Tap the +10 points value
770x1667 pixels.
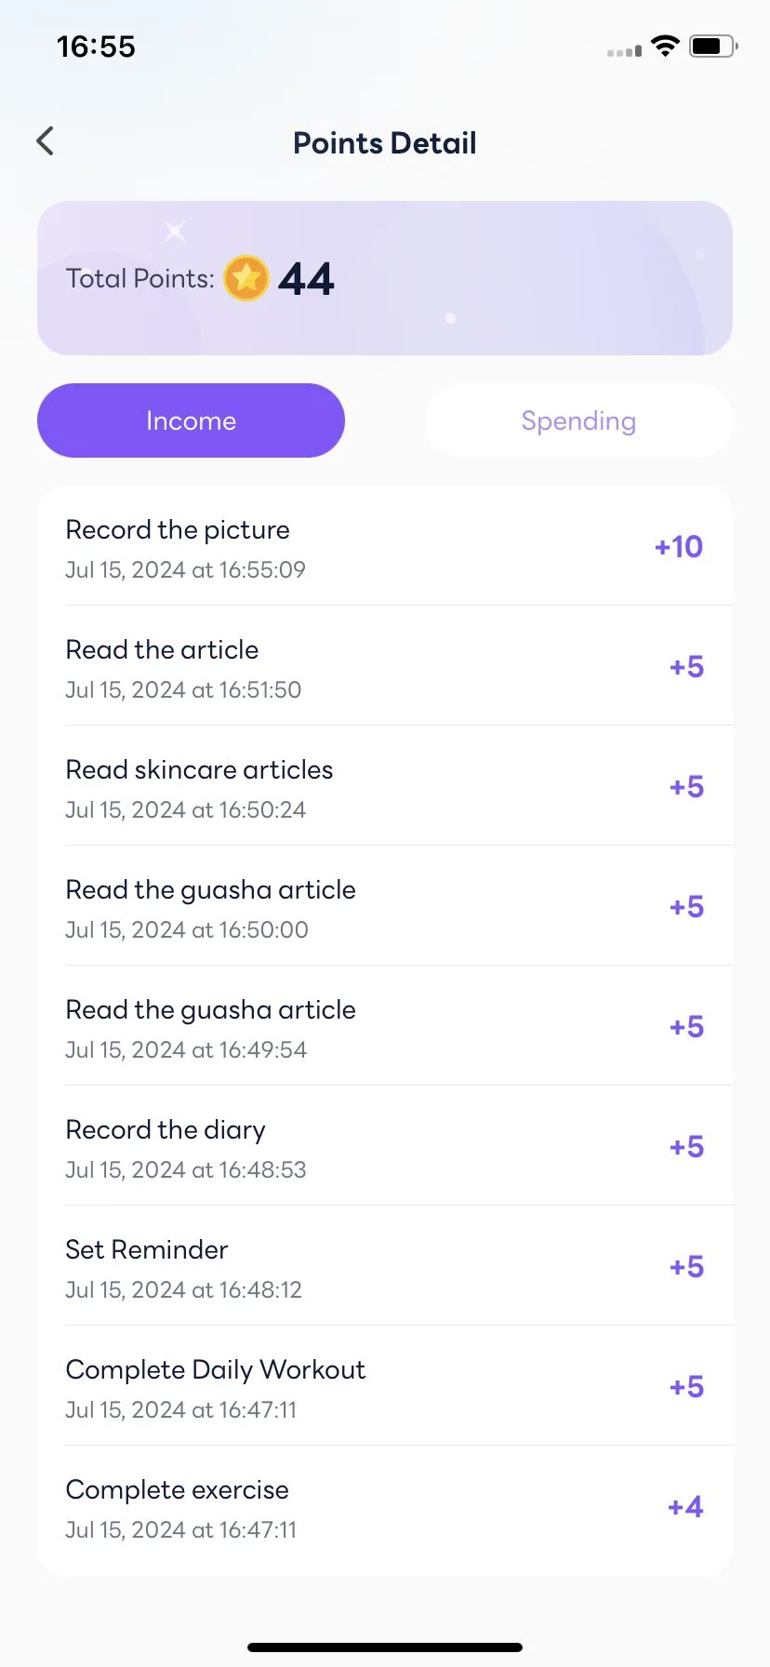pos(679,547)
